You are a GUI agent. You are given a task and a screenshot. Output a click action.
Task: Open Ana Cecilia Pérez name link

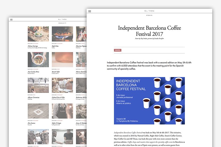[x=33, y=72]
